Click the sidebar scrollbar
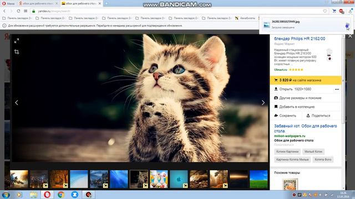Viewport: 355px width, 199px height. point(343,80)
